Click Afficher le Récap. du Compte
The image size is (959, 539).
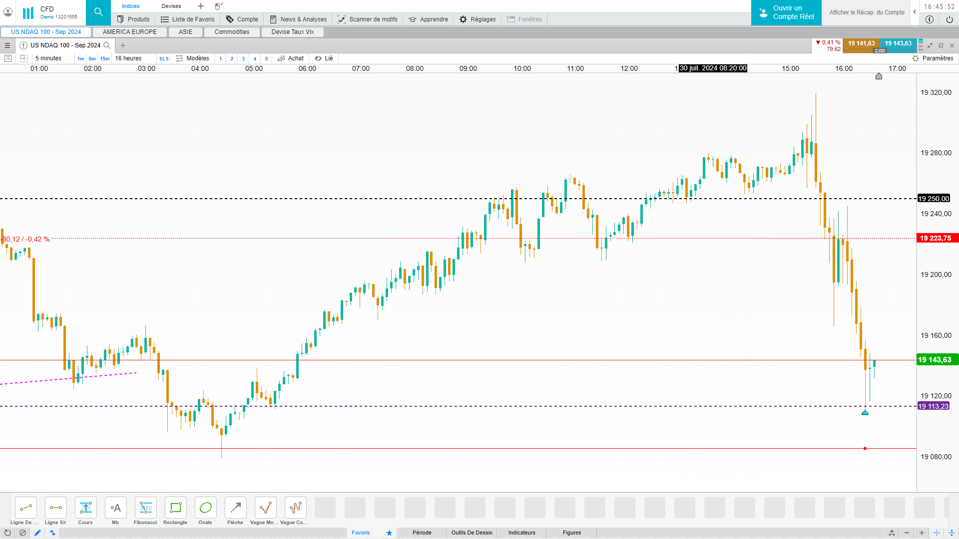click(x=867, y=12)
